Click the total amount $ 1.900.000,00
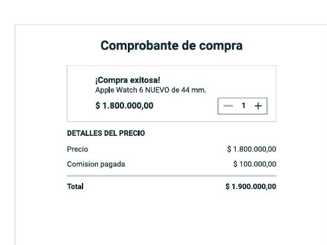 (251, 187)
